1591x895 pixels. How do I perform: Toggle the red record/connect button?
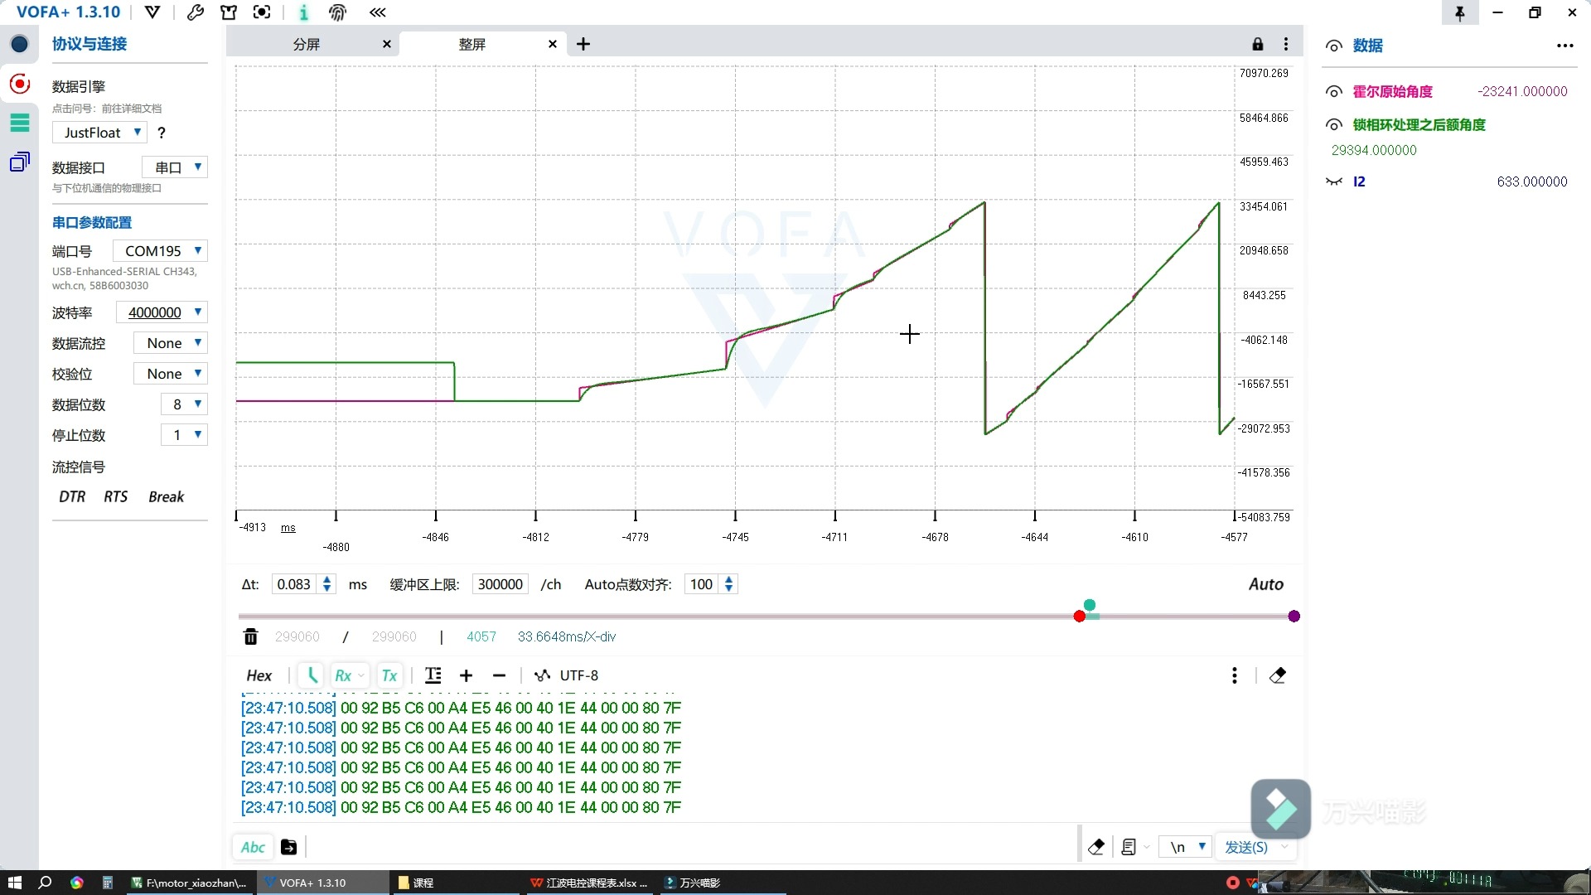(x=20, y=84)
